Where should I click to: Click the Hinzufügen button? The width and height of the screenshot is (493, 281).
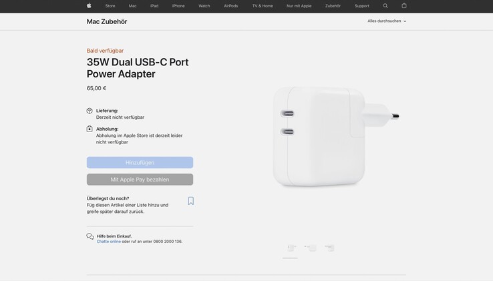pos(140,162)
